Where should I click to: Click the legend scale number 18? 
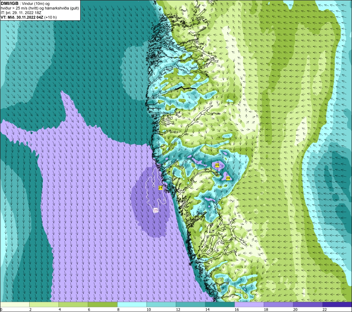click(266, 310)
